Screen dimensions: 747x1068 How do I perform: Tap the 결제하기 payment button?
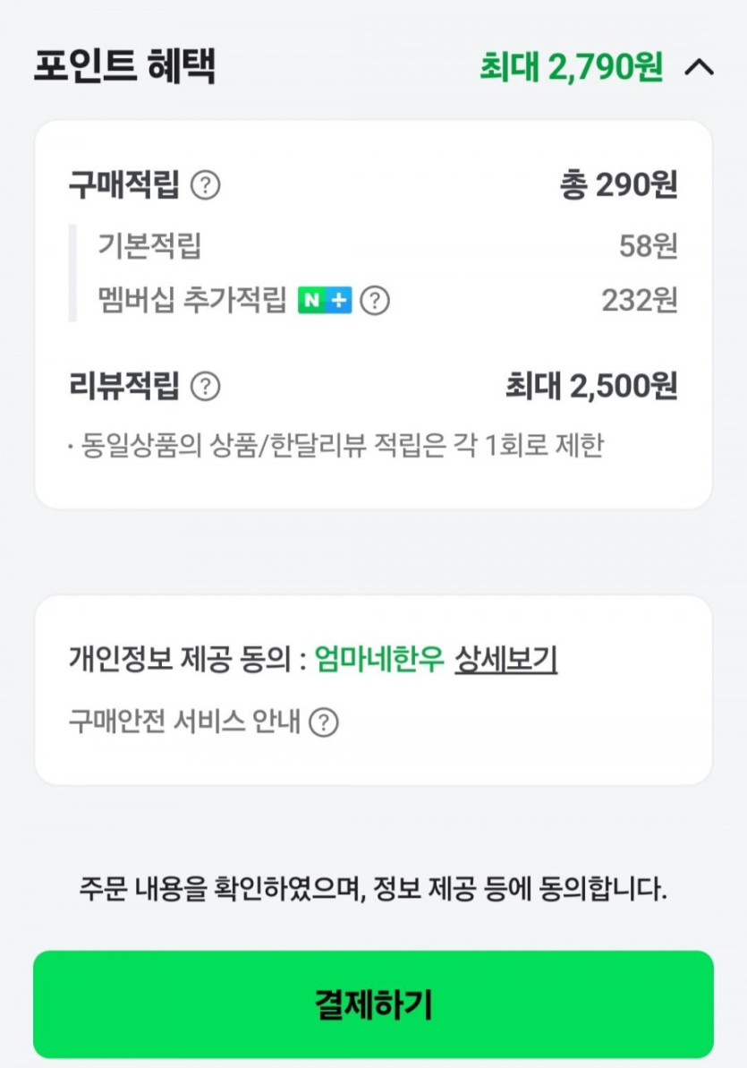[373, 1004]
